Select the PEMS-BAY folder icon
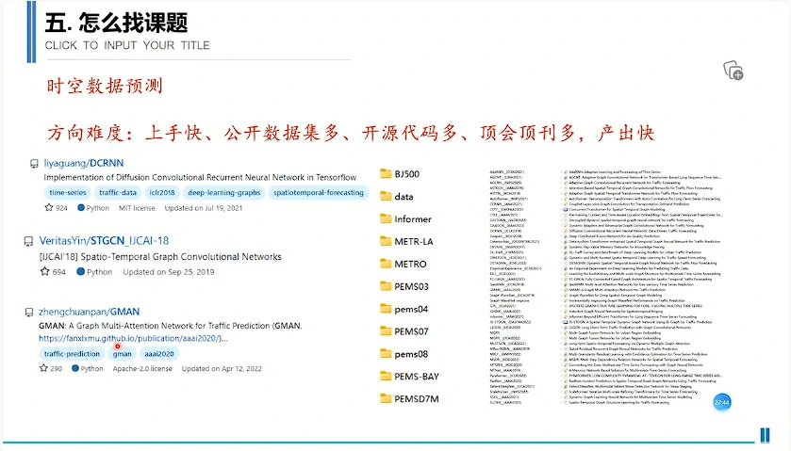 tap(384, 376)
